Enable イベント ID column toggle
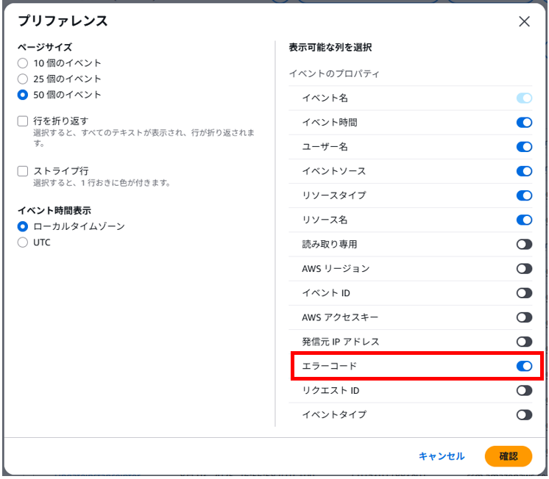This screenshot has width=549, height=479. click(524, 293)
